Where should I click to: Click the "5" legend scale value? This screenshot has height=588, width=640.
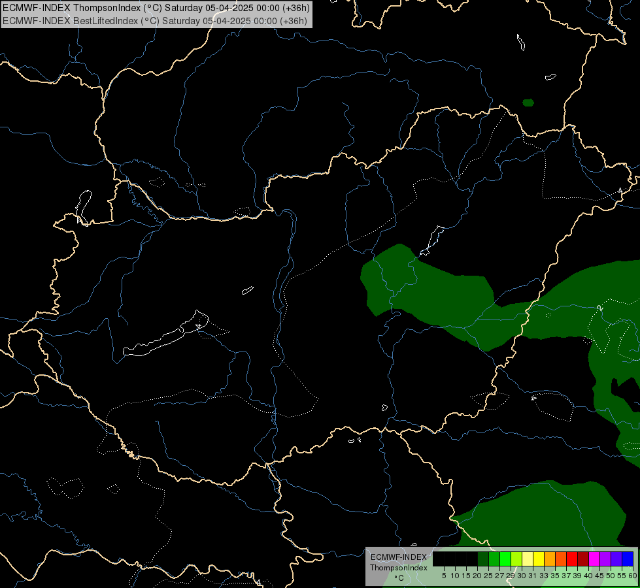point(444,576)
